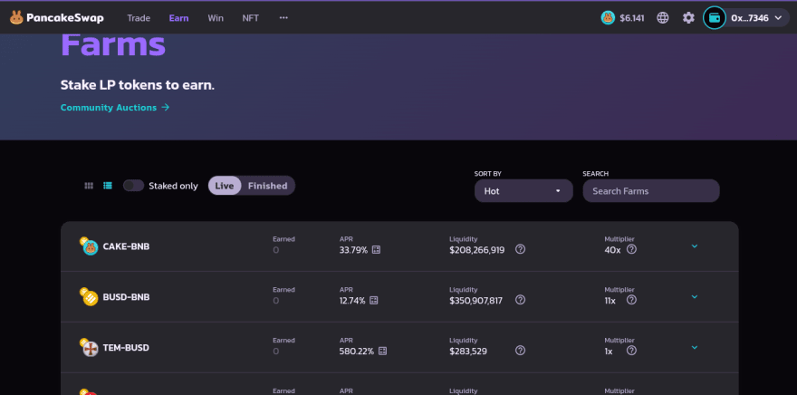The image size is (797, 395).
Task: Show multiplier help for CAKE-BNB
Action: point(631,249)
